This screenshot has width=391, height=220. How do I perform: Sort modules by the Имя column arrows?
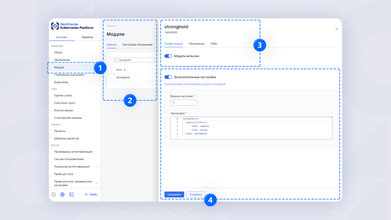[x=124, y=70]
